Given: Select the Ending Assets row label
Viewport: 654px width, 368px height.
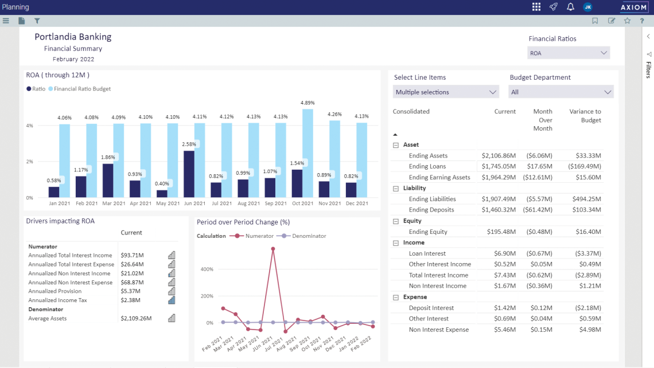Looking at the screenshot, I should (x=428, y=155).
